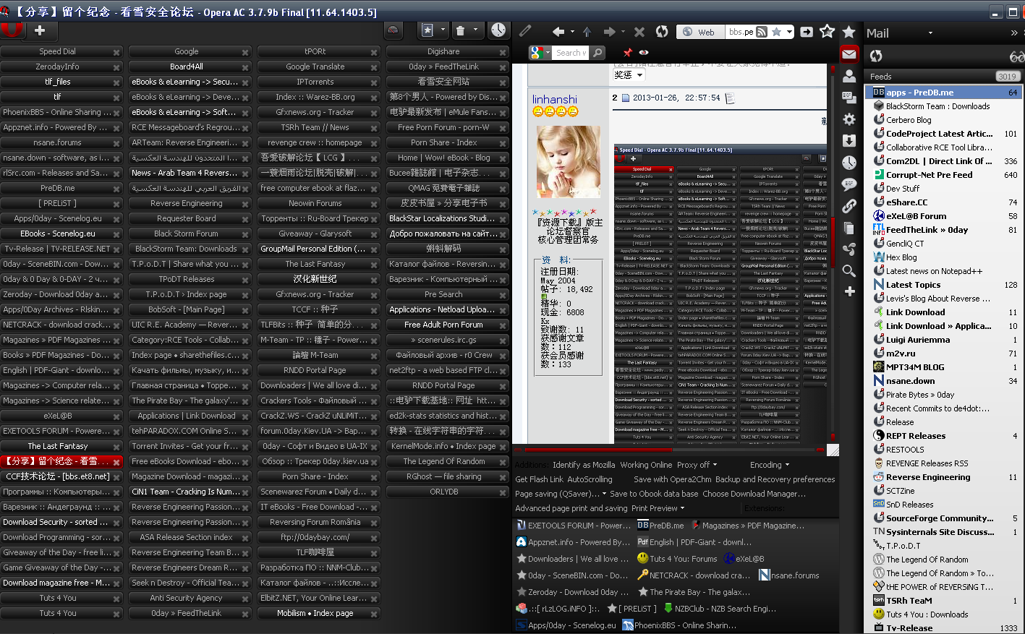Go up one level with the up arrow
1025x634 pixels.
[587, 32]
